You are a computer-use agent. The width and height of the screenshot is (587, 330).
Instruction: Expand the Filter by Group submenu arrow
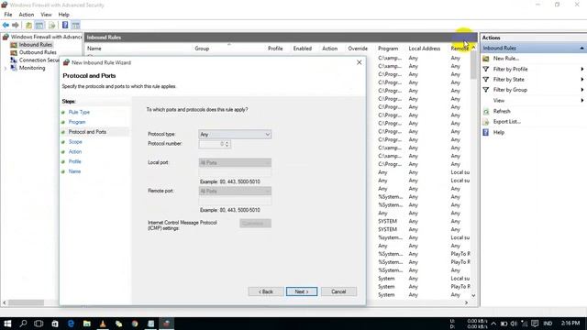pos(582,90)
